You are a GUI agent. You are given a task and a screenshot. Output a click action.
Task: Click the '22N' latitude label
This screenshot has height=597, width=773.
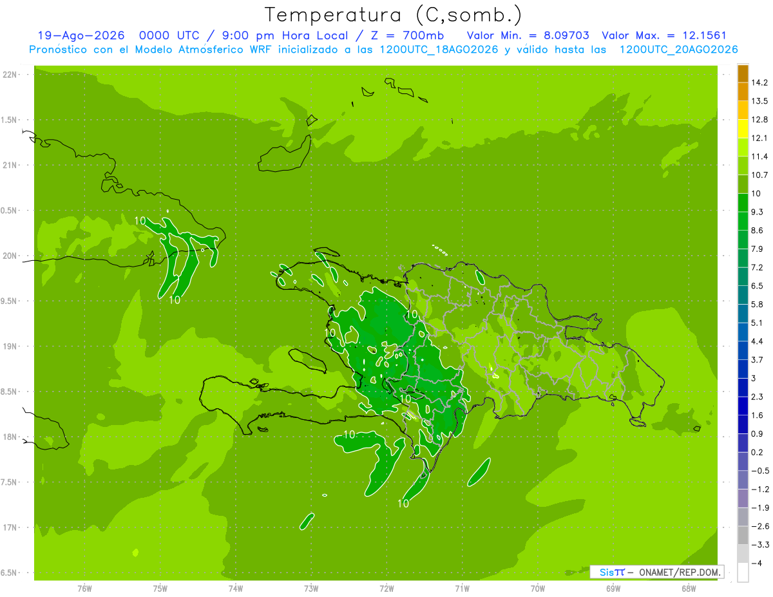(10, 75)
